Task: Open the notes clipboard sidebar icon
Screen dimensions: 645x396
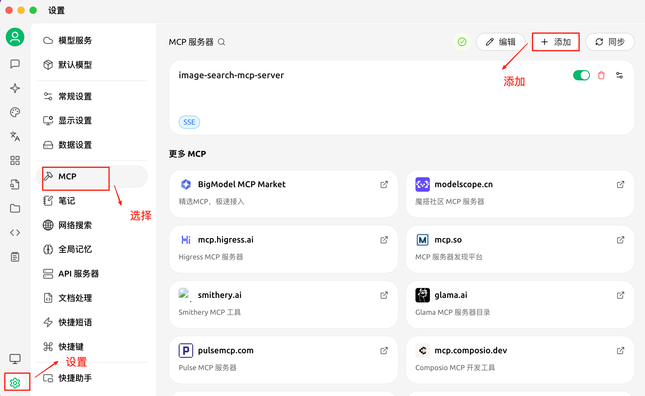Action: (x=15, y=257)
